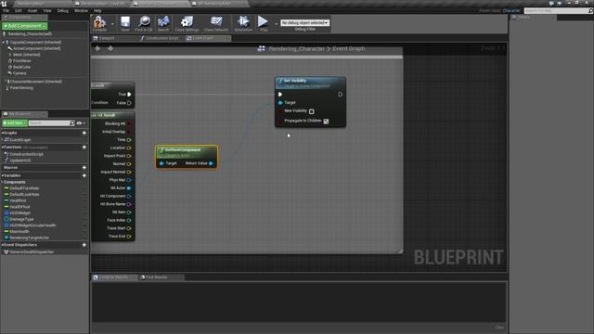Click the green Add New dropdown button
The width and height of the screenshot is (594, 334).
click(15, 123)
